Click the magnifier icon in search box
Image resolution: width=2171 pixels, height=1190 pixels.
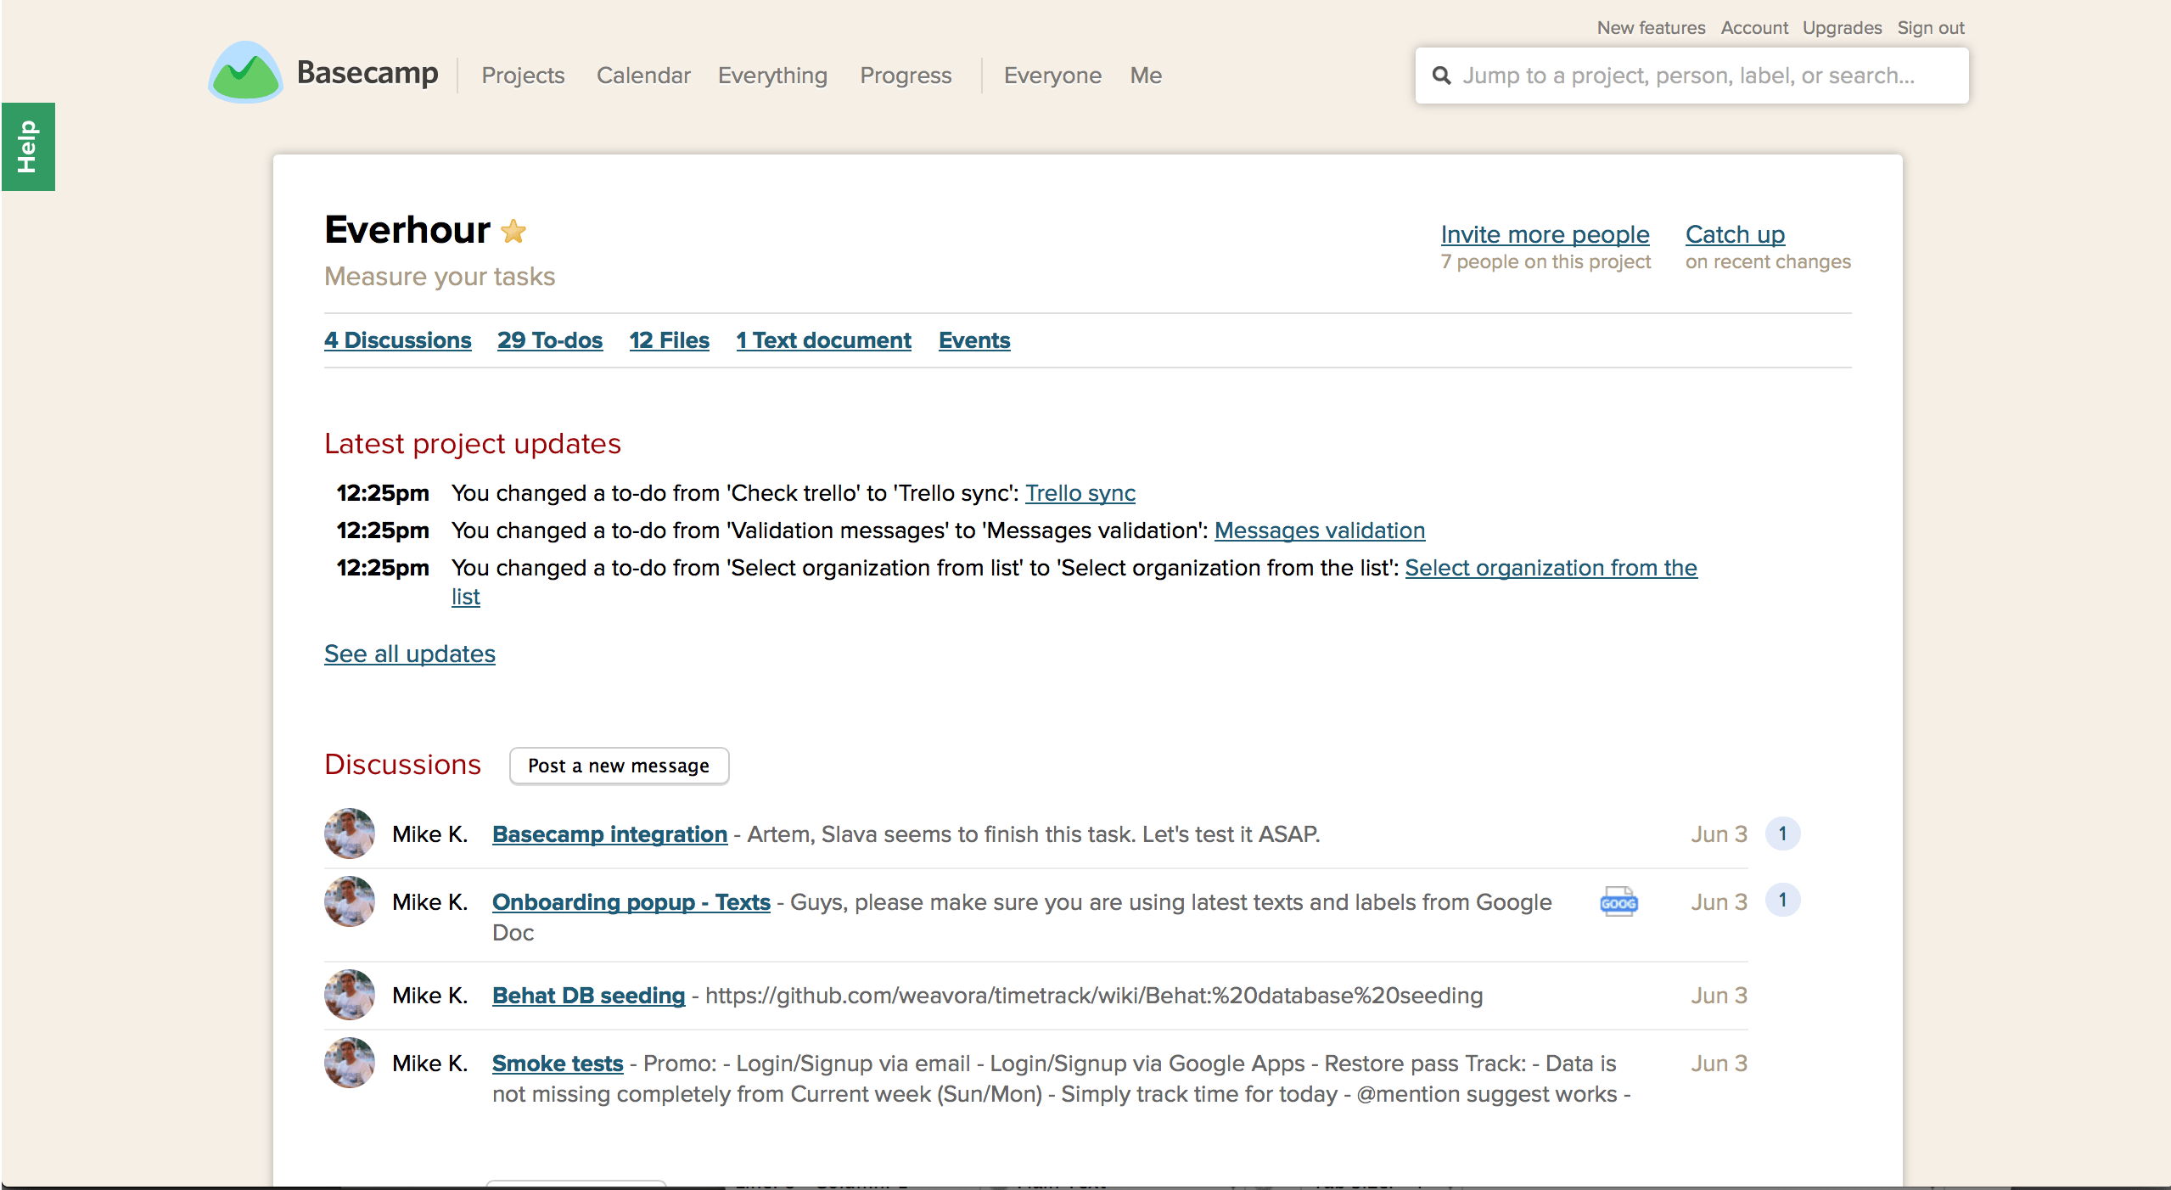[1441, 76]
